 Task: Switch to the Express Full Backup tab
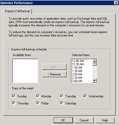click(x=17, y=11)
